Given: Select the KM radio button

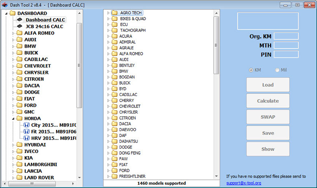Looking at the screenshot, I should pos(251,70).
